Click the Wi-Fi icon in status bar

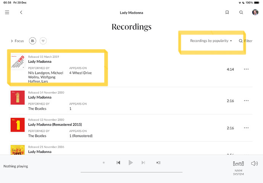[240, 3]
